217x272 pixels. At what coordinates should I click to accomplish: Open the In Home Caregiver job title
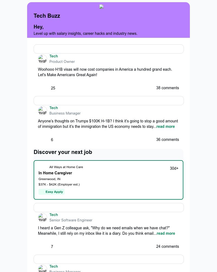[55, 173]
